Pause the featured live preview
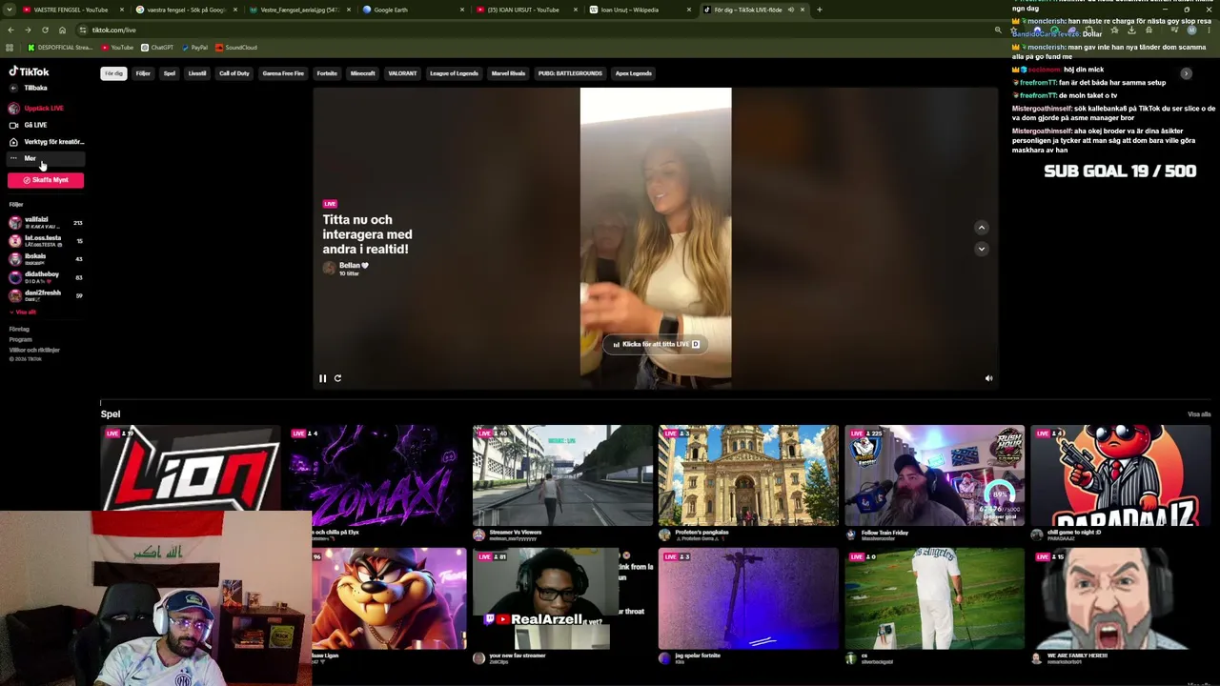 322,378
